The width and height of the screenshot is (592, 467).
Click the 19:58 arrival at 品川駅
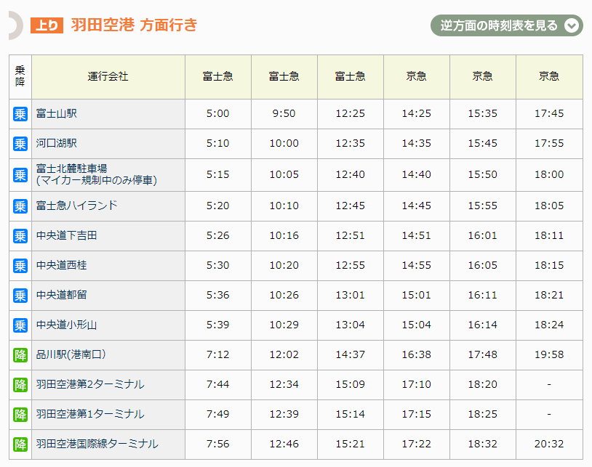[x=549, y=354]
